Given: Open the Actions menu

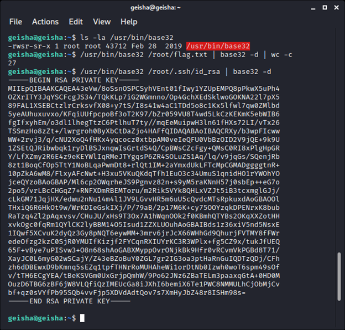Looking at the screenshot, I should [x=45, y=22].
